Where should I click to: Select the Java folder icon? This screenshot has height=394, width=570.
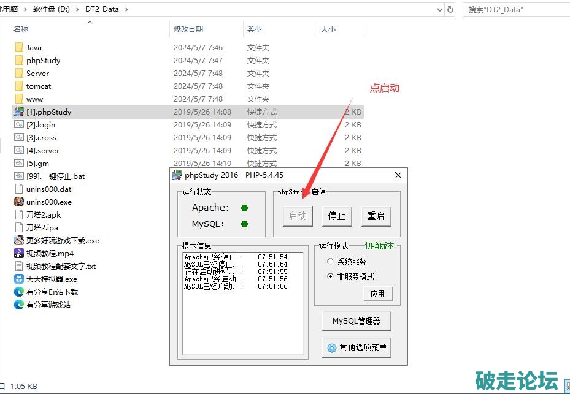coord(19,48)
